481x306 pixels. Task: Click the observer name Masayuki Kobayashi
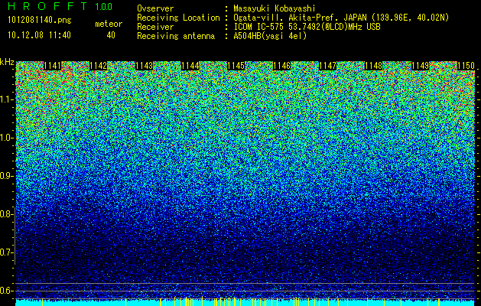(274, 8)
